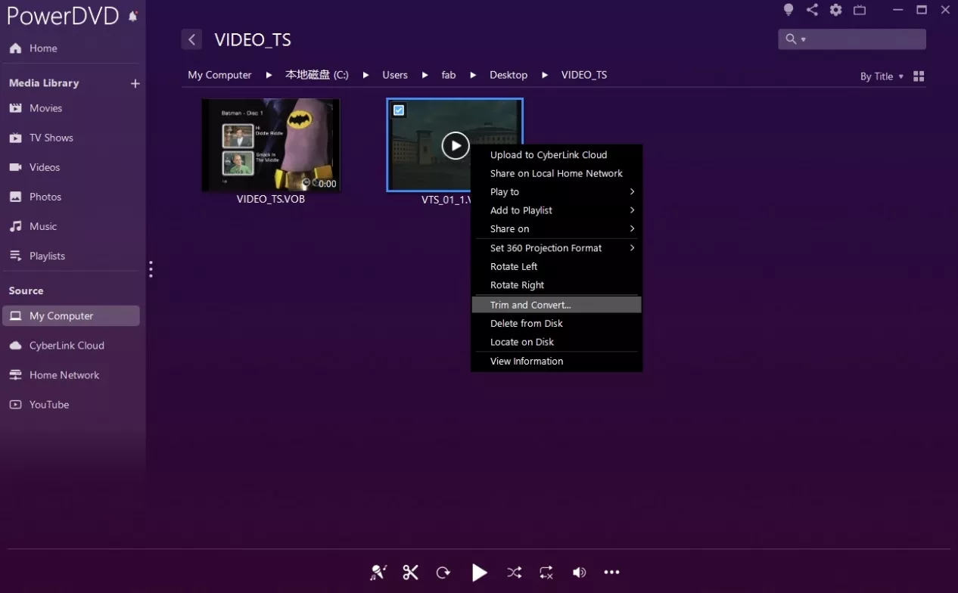Expand the Play to submenu

pyautogui.click(x=556, y=192)
